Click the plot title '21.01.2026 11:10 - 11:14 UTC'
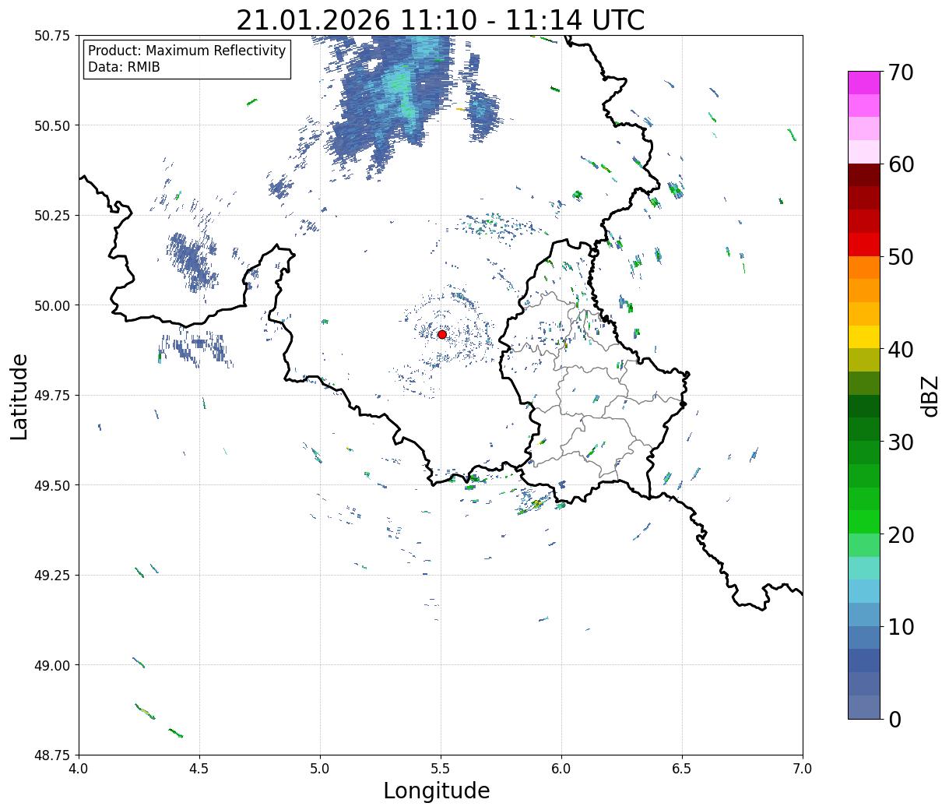949x810 pixels. click(x=441, y=19)
